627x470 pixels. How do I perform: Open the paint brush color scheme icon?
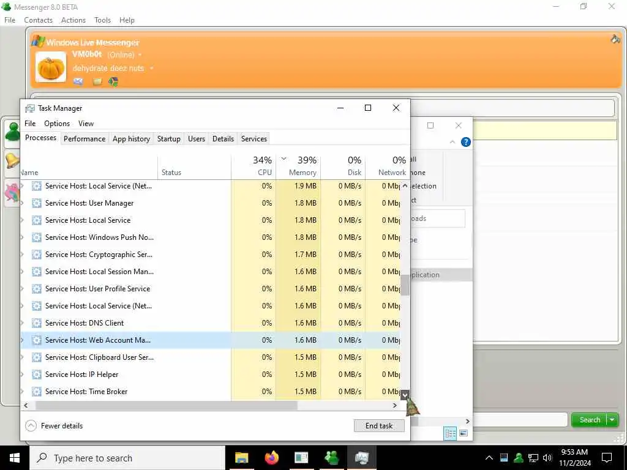[x=615, y=39]
